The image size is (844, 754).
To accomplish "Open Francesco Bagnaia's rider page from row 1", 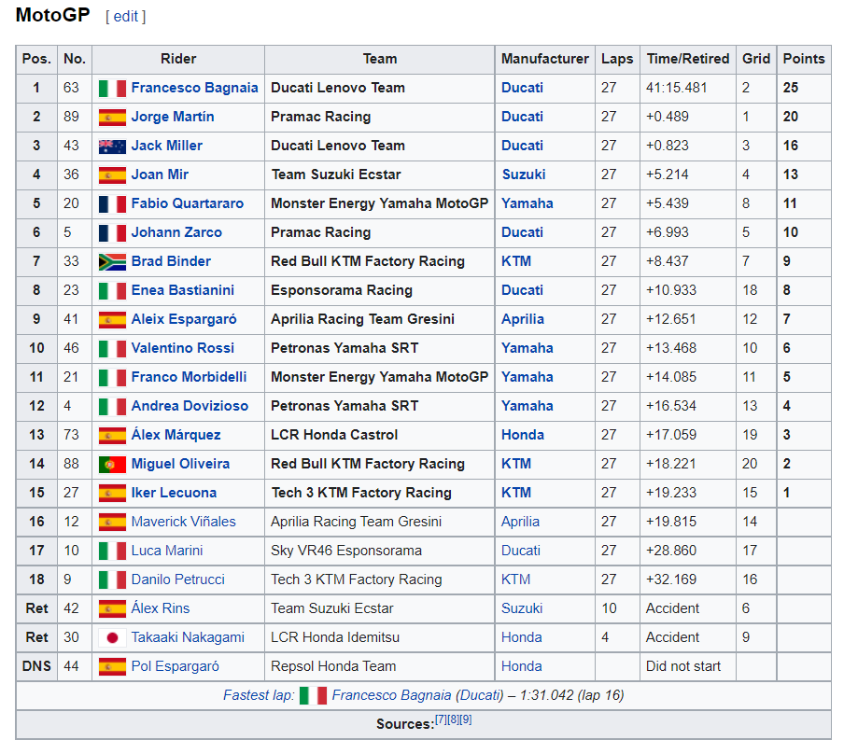I will 194,88.
